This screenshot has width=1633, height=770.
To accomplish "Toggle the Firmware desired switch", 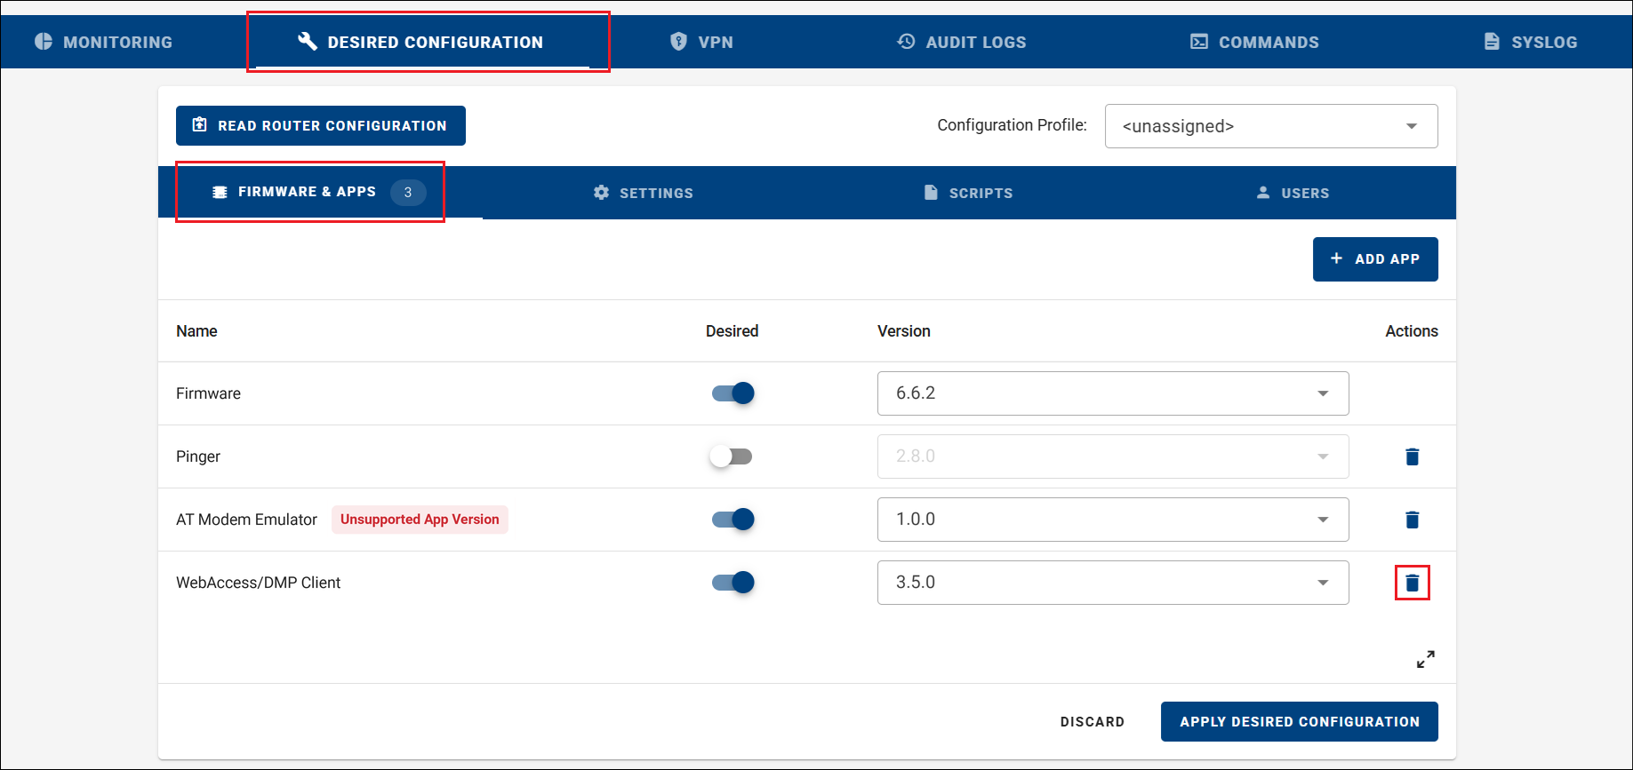I will click(732, 393).
